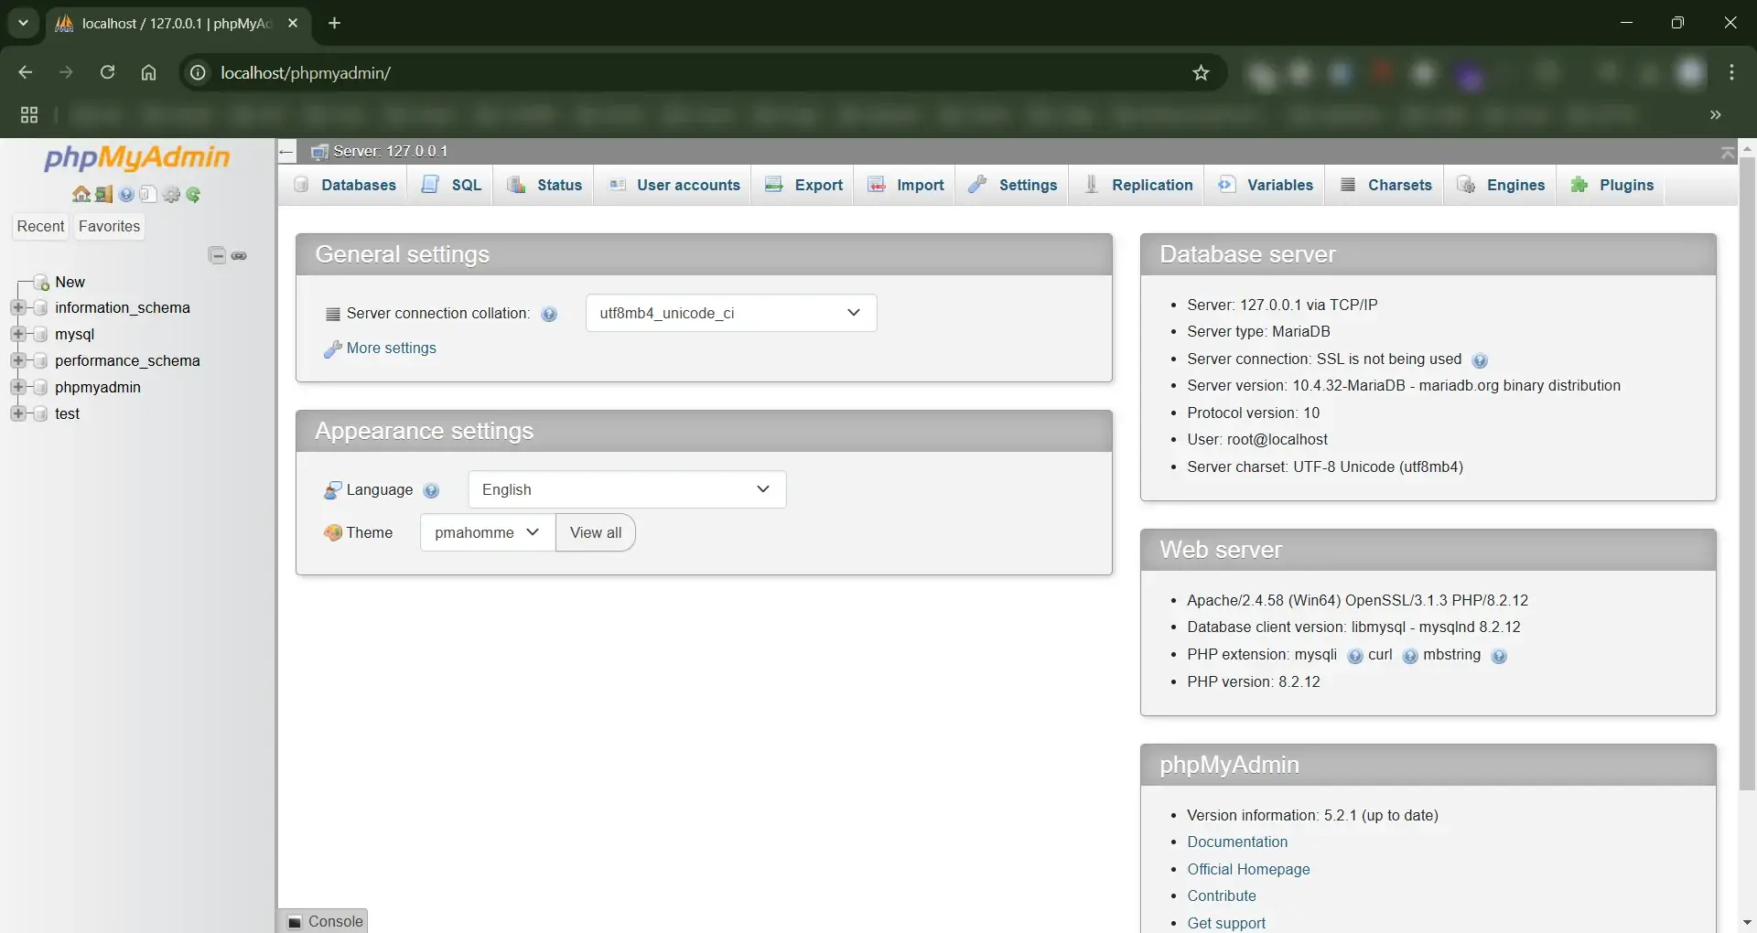The height and width of the screenshot is (933, 1757).
Task: Toggle the link with main panel icon
Action: (x=239, y=255)
